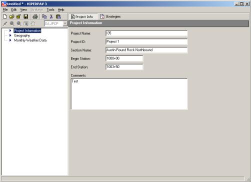Screen dimensions: 251x182
Task: Print using the printer icon
Action: pos(35,16)
